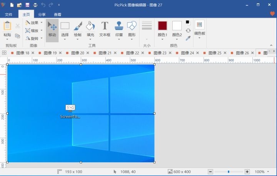Viewport: 277px width, 176px height.
Task: Switch to the 图像 26 document tab
Action: [242, 53]
